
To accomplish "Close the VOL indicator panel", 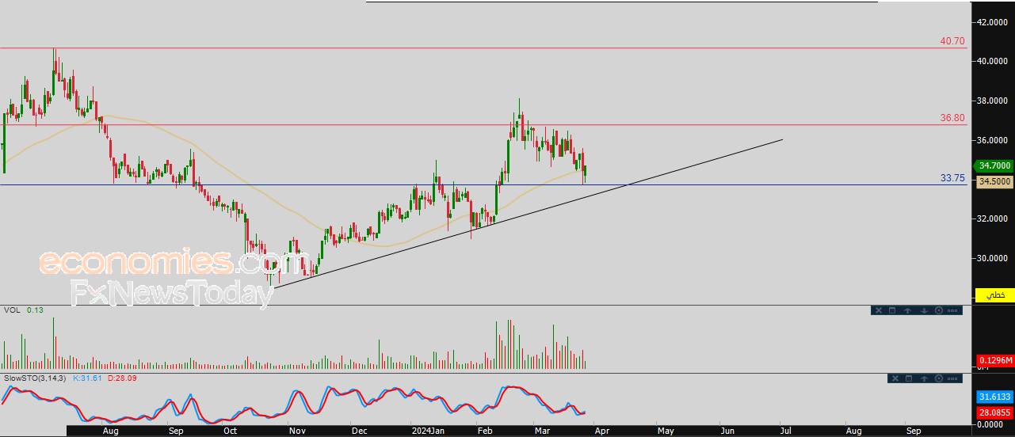I will [x=879, y=310].
